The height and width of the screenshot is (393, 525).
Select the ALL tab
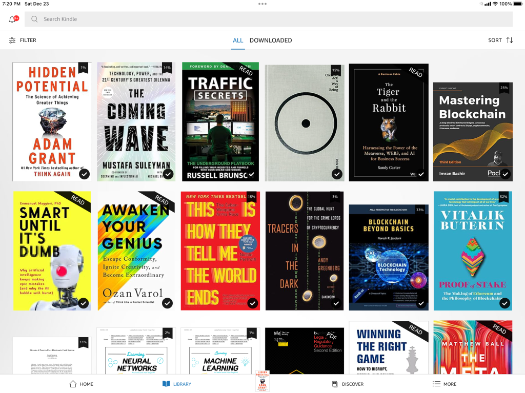point(238,40)
